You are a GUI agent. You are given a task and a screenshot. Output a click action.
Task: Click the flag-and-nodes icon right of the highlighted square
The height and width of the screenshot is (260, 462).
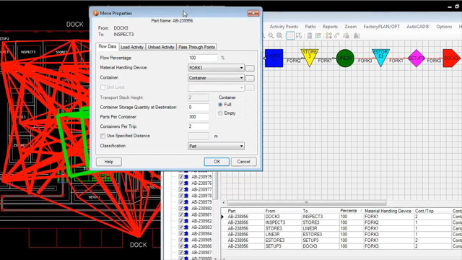coord(299,35)
